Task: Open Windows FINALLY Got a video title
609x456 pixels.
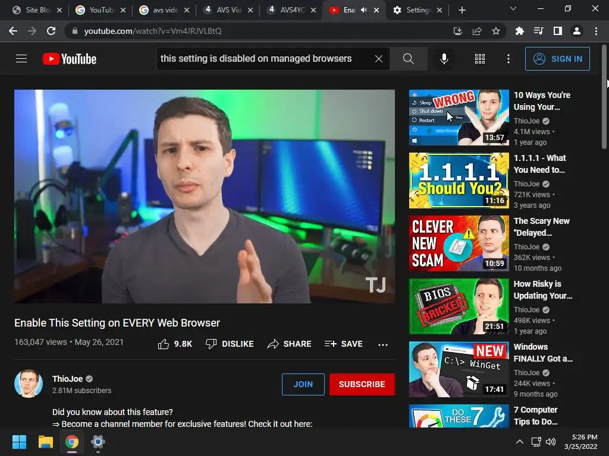Action: pos(543,353)
